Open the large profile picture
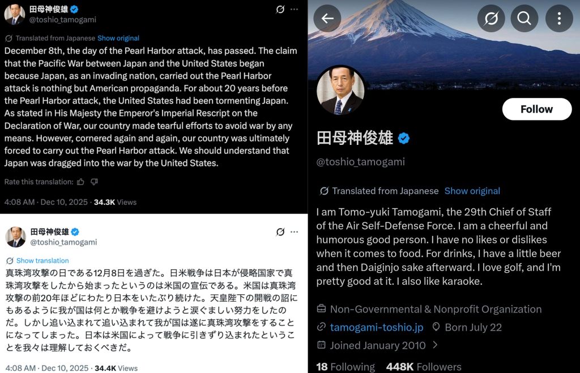580x373 pixels. point(340,90)
